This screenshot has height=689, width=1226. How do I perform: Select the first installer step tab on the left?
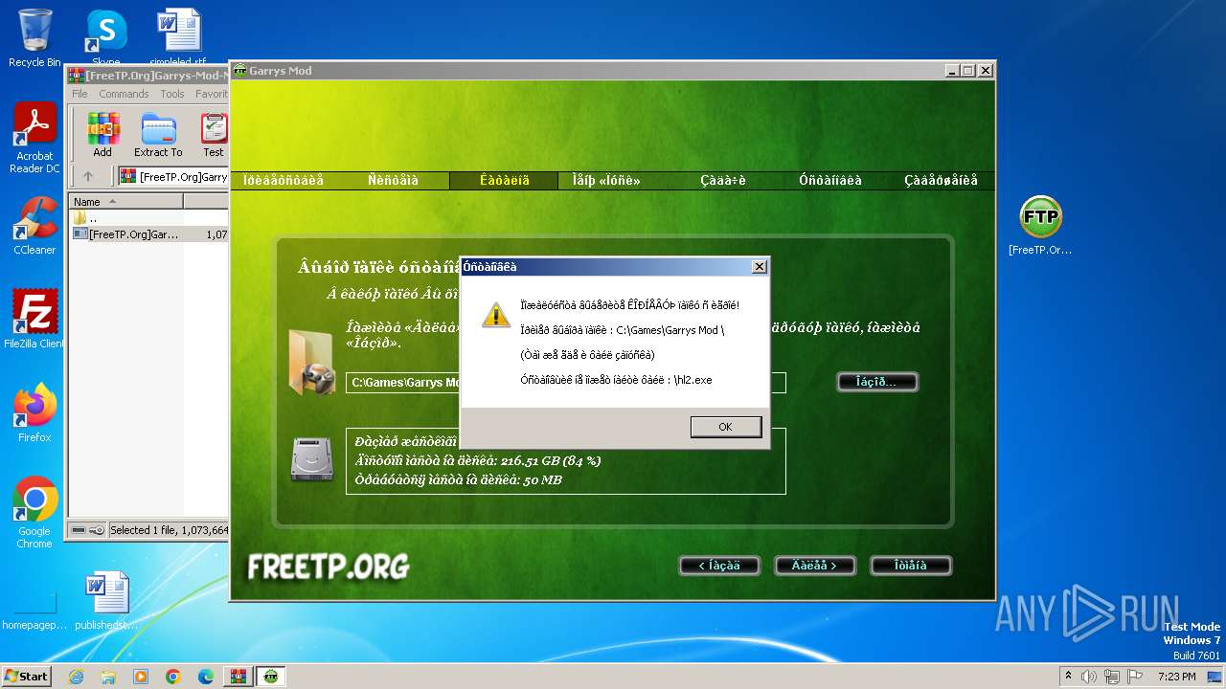283,180
